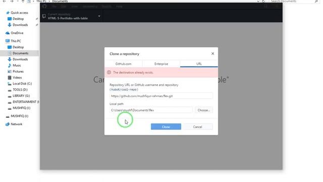Open the Videos folder
Viewport: 323px width, 182px height.
click(x=17, y=77)
